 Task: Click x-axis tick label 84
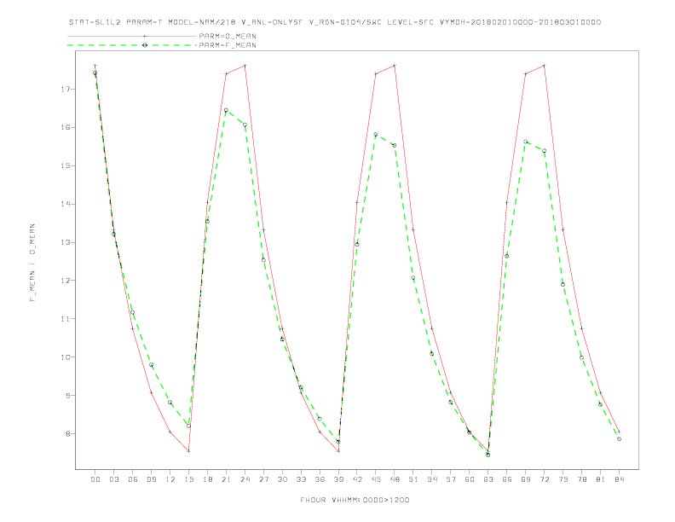click(x=619, y=479)
